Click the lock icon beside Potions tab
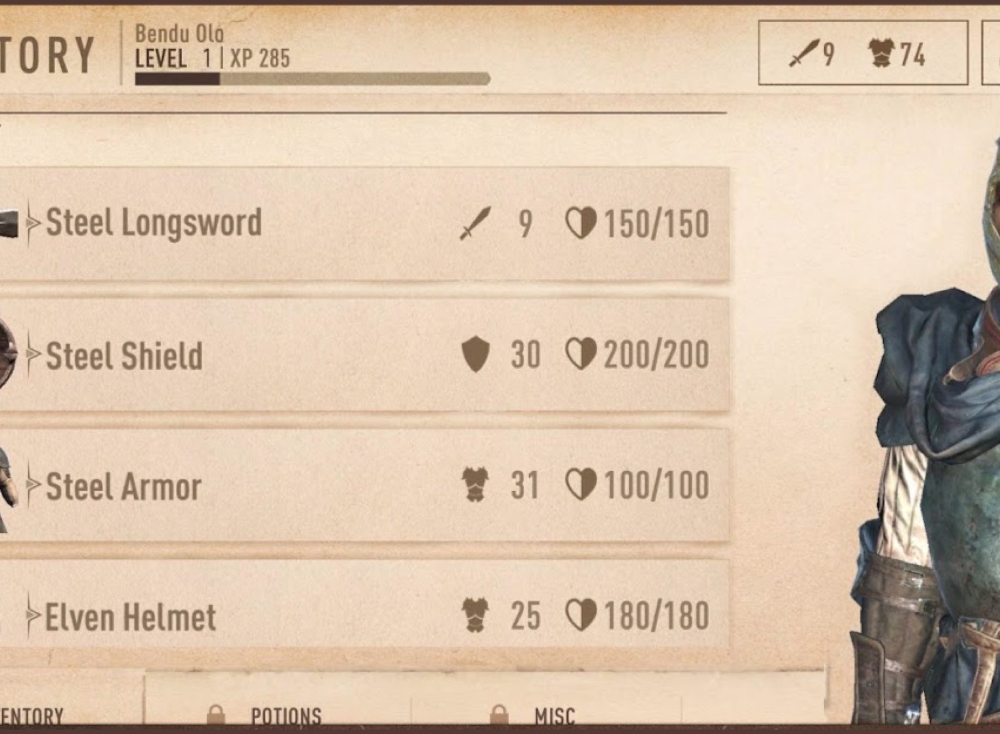 tap(216, 714)
